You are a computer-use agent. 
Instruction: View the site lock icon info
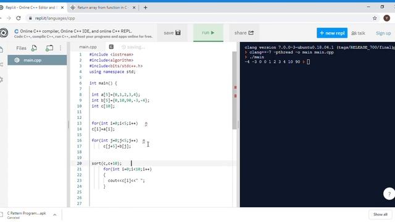(x=30, y=18)
